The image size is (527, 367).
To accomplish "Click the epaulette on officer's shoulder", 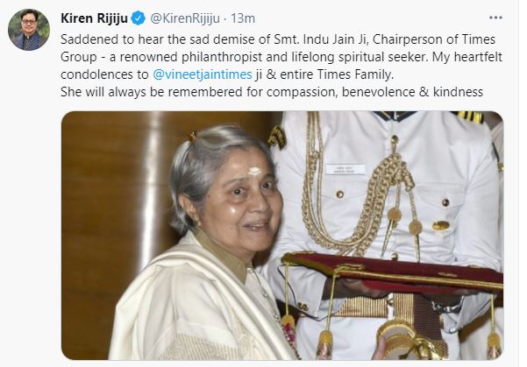I will pos(470,116).
